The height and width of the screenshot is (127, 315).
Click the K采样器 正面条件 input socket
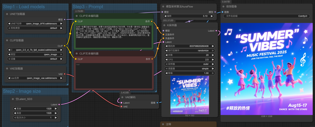point(163,34)
